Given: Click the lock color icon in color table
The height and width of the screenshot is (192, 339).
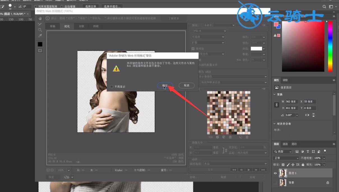Looking at the screenshot, I should [x=230, y=137].
